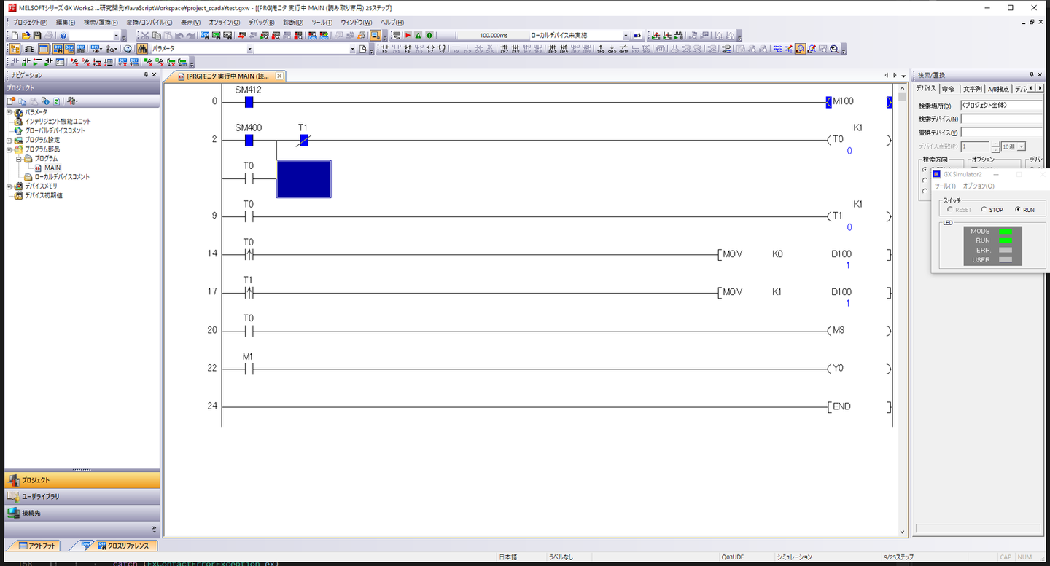Viewport: 1050px width, 566px height.
Task: Click the highlighted monitor magnifier icon
Action: coord(801,49)
